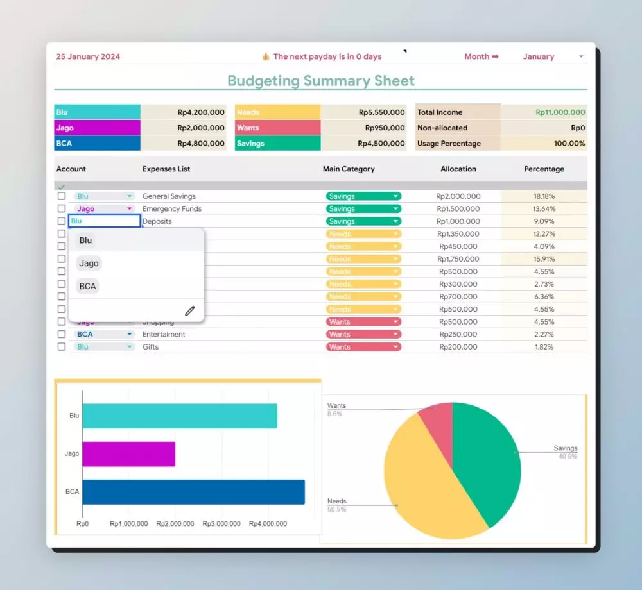Check the Emergency Funds row checkbox

[62, 209]
